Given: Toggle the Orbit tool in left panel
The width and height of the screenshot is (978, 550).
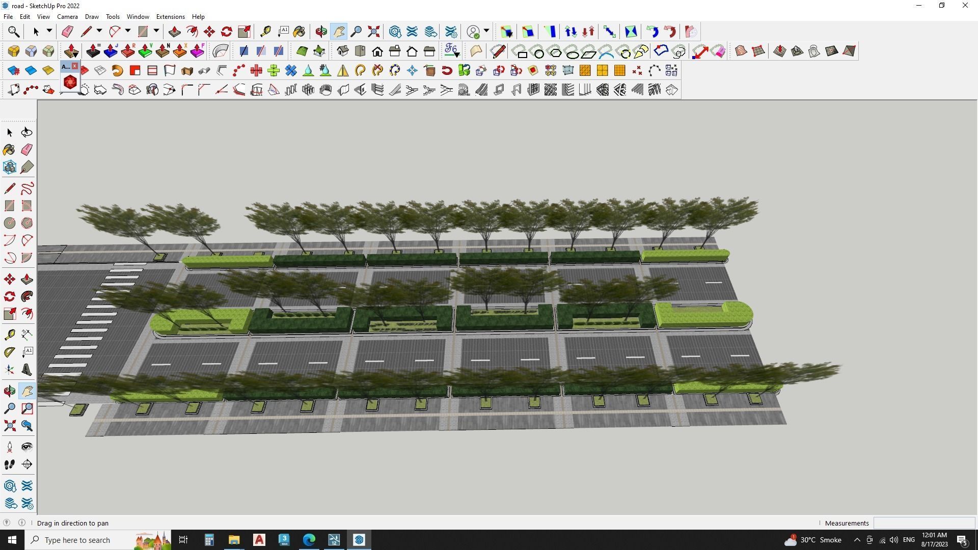Looking at the screenshot, I should pos(10,391).
